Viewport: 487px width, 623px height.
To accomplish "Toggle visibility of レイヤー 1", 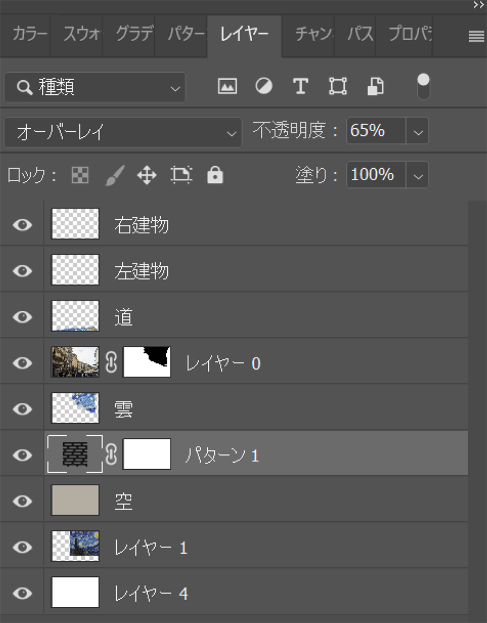I will pos(22,547).
